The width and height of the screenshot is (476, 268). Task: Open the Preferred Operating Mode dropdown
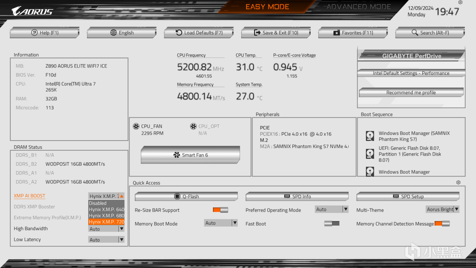coord(332,209)
